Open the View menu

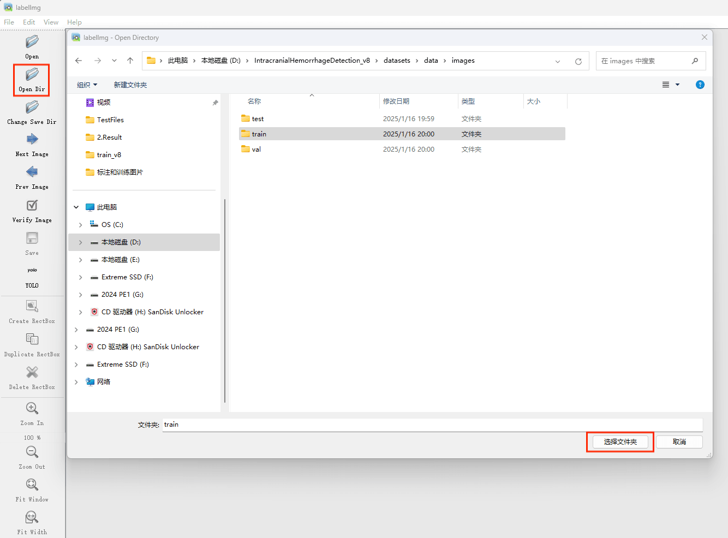[51, 22]
